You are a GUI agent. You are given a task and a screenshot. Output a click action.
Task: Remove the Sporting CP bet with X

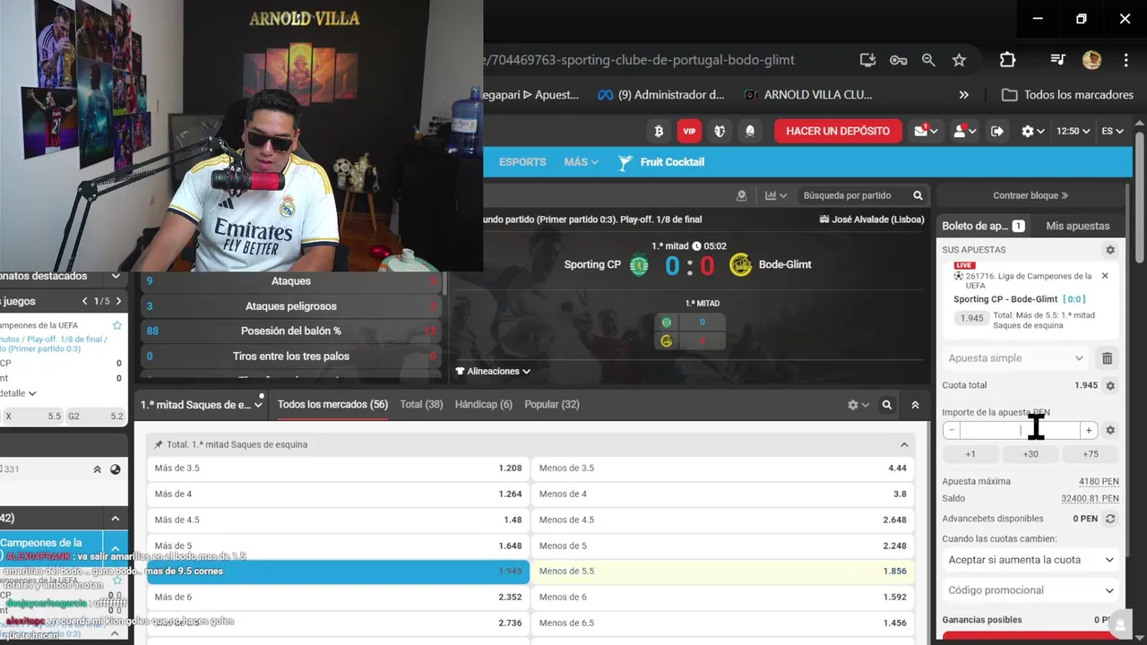(x=1105, y=276)
